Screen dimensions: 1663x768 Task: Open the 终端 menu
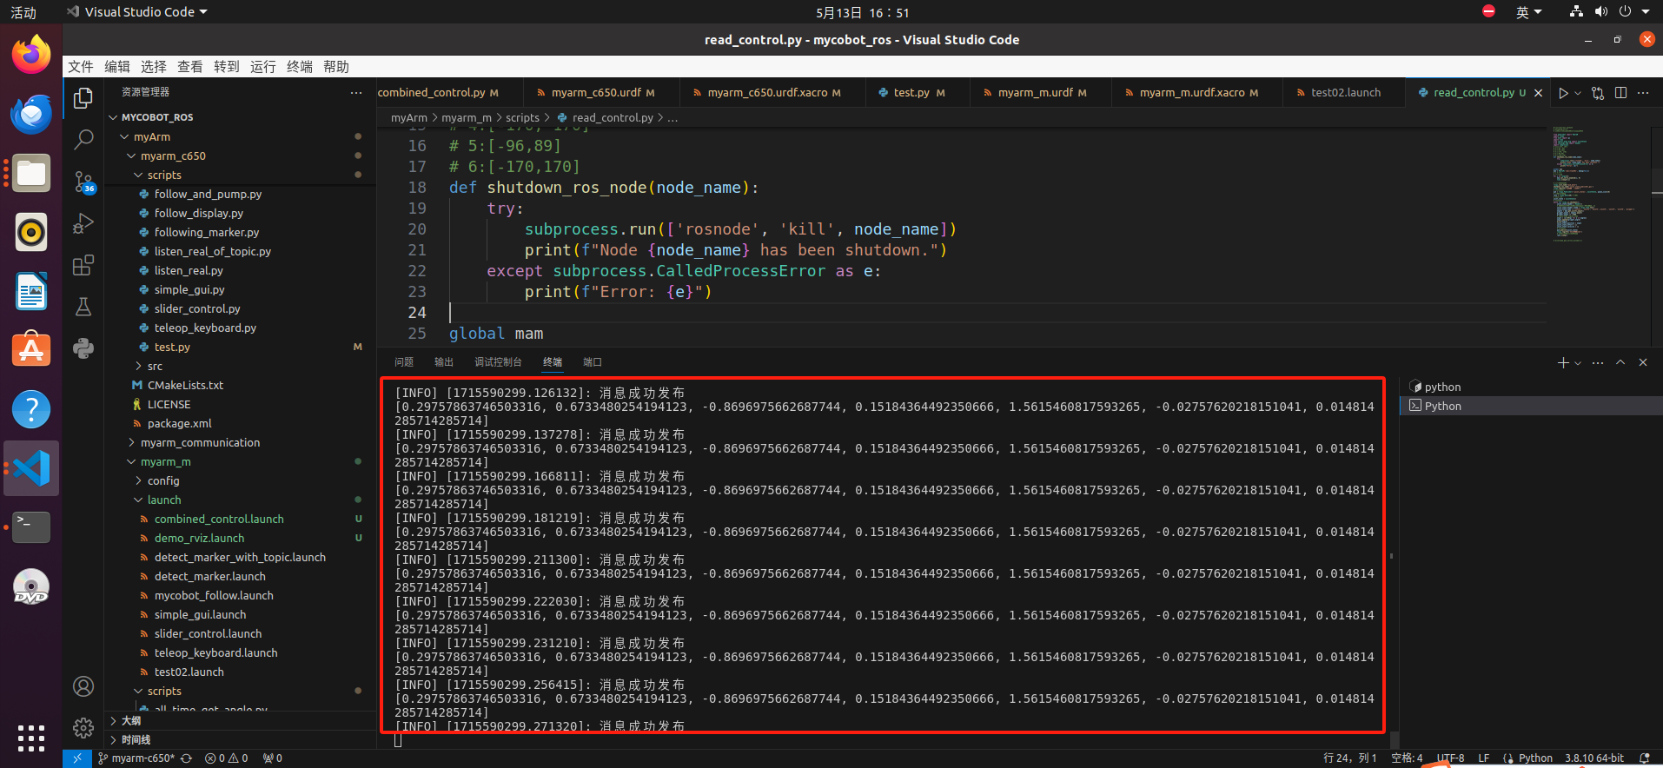[300, 67]
